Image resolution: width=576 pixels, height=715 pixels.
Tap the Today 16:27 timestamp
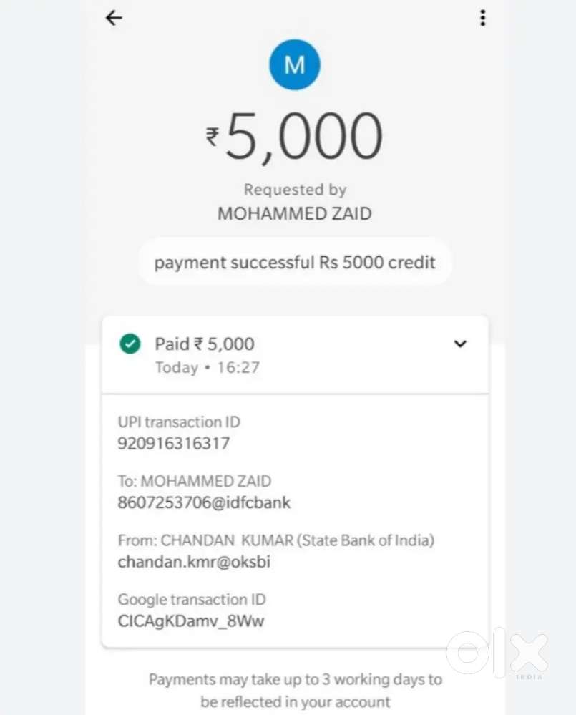coord(208,368)
